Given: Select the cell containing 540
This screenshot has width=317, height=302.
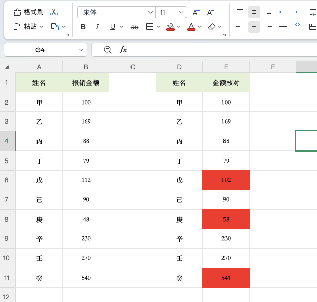Looking at the screenshot, I should (86, 278).
